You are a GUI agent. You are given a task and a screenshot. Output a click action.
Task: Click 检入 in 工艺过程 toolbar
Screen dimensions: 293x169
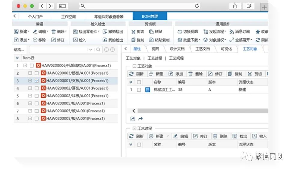pos(259,136)
